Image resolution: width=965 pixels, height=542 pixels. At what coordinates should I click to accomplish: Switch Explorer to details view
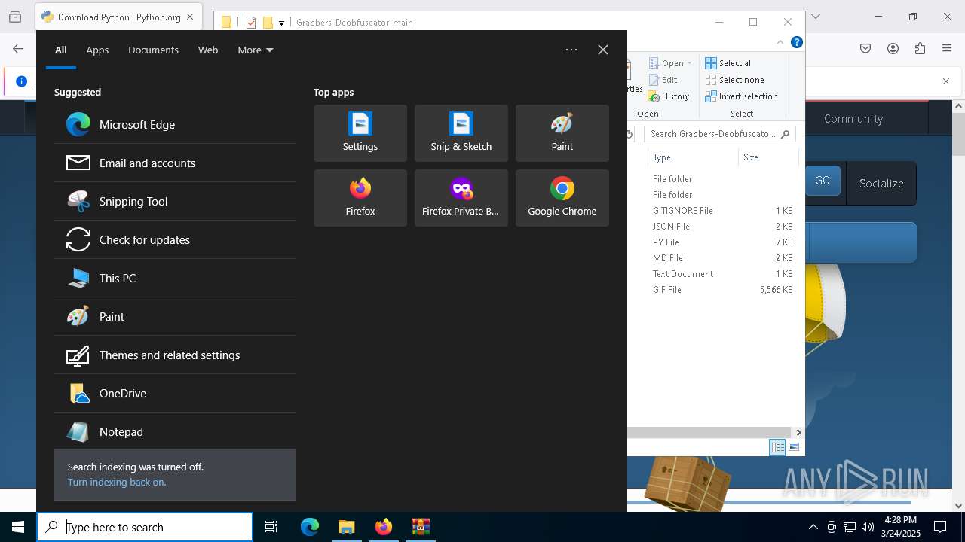(x=777, y=447)
